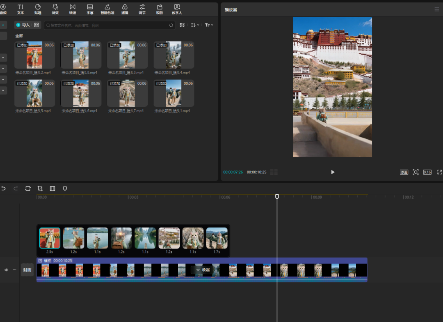Screen dimensions: 443x322
Task: Open the player panel hamburger menu
Action: (436, 9)
